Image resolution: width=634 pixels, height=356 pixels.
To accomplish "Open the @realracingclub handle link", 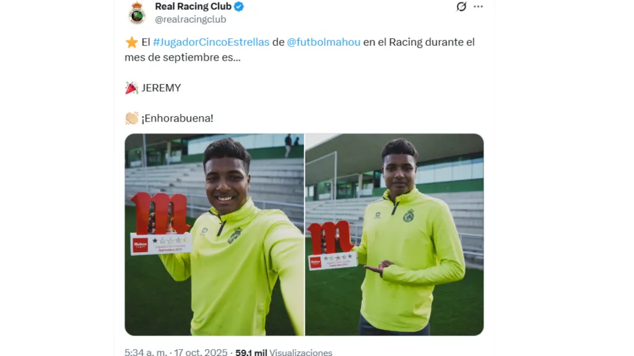I will point(191,19).
